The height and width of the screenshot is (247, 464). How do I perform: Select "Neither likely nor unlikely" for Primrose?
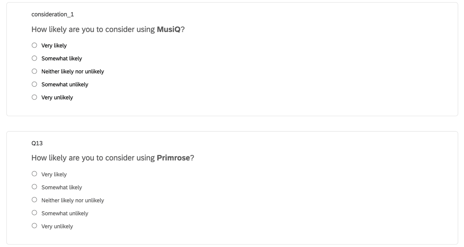34,199
